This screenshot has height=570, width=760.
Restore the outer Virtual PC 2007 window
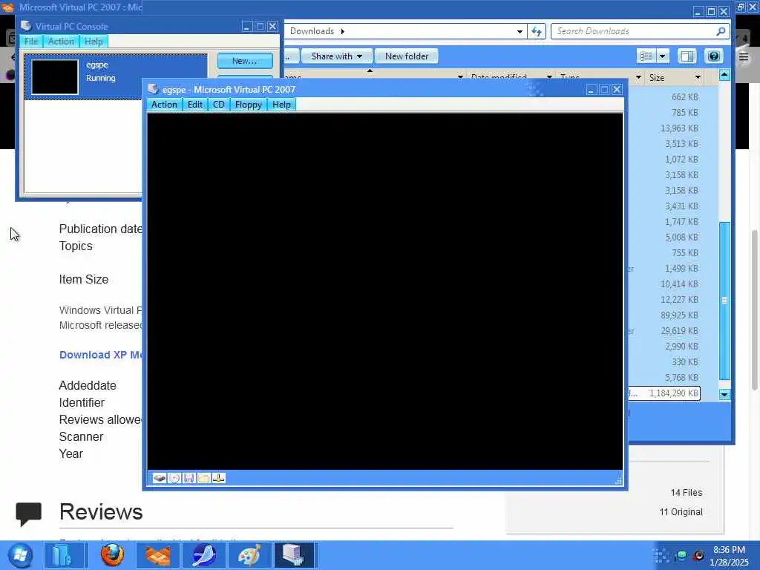(741, 7)
